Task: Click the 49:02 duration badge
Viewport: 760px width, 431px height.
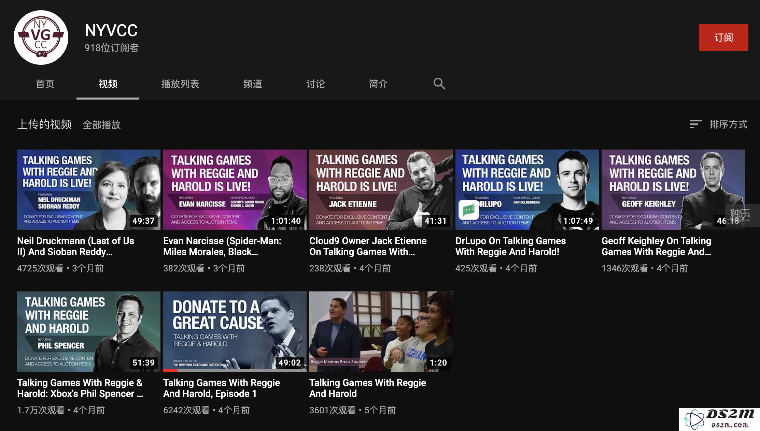Action: click(290, 362)
